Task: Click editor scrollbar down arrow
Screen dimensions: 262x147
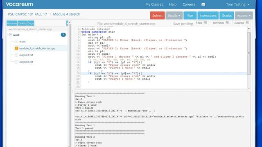Action: (249, 88)
